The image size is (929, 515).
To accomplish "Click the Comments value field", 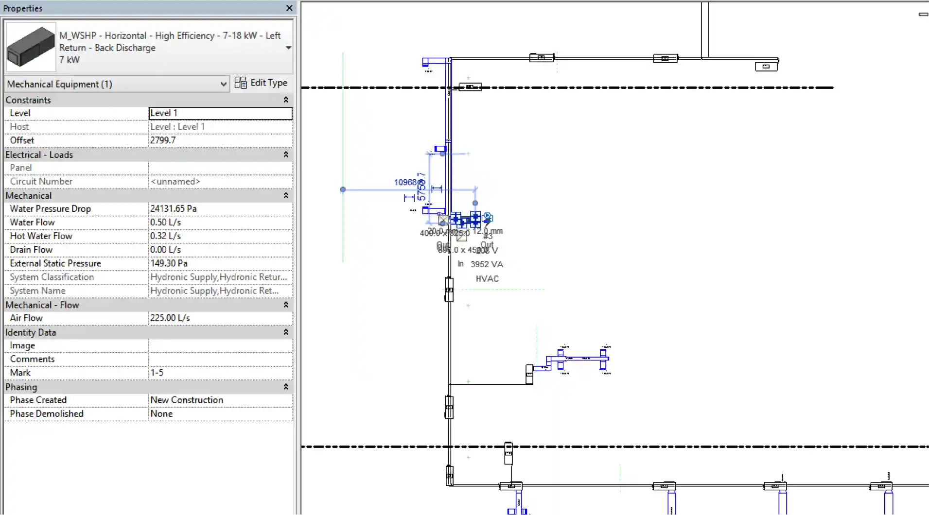I will pos(220,359).
